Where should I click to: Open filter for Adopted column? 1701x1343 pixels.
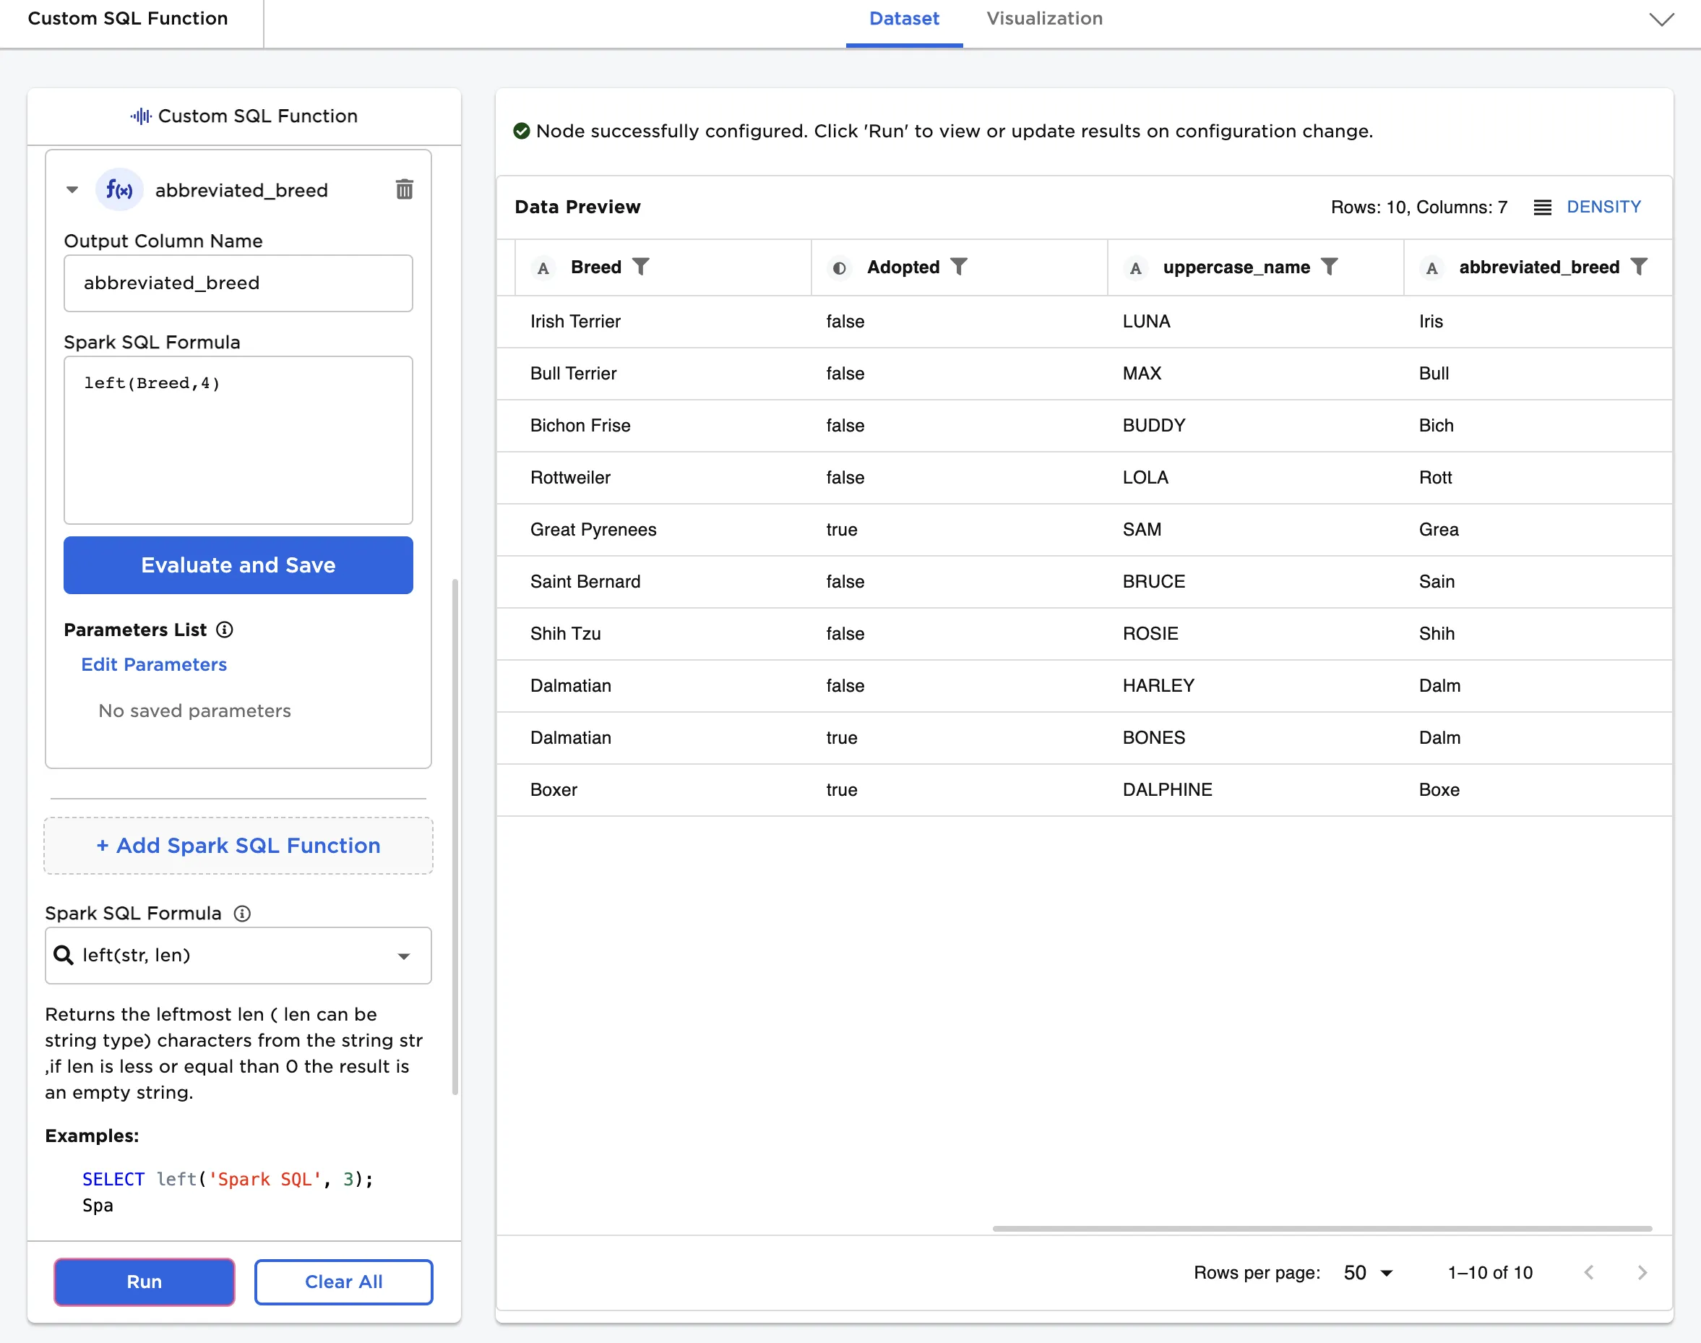point(958,267)
